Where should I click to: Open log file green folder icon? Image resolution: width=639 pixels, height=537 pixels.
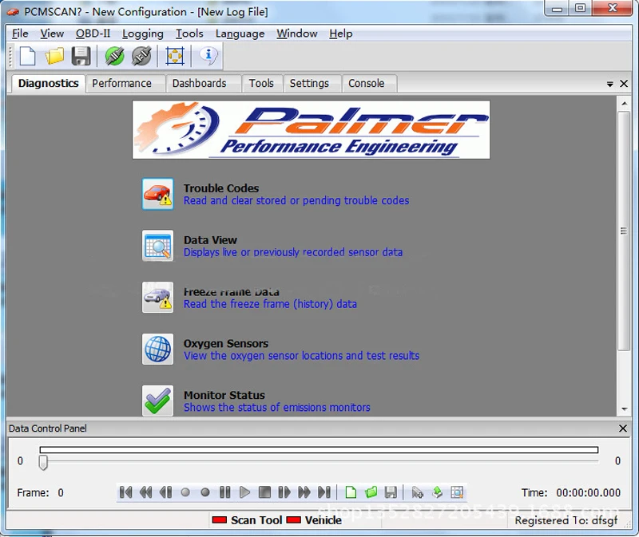(x=371, y=492)
